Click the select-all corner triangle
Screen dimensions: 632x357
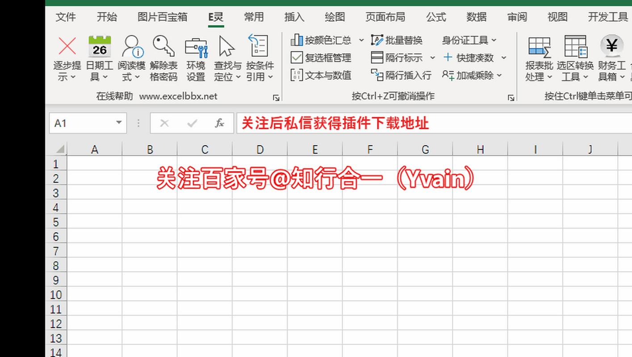point(60,149)
